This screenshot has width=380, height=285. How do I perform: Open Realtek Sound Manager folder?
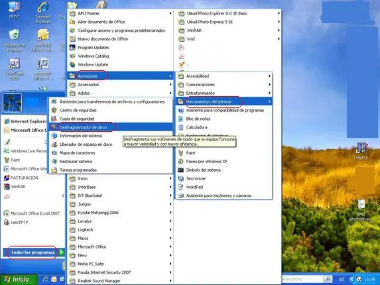pyautogui.click(x=120, y=281)
